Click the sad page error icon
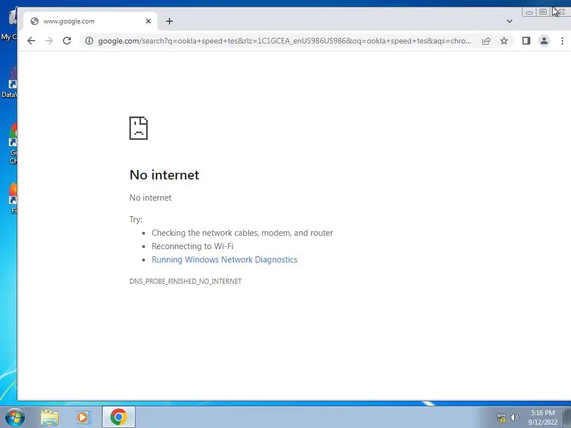Screen dimensions: 571x428 (x=138, y=128)
